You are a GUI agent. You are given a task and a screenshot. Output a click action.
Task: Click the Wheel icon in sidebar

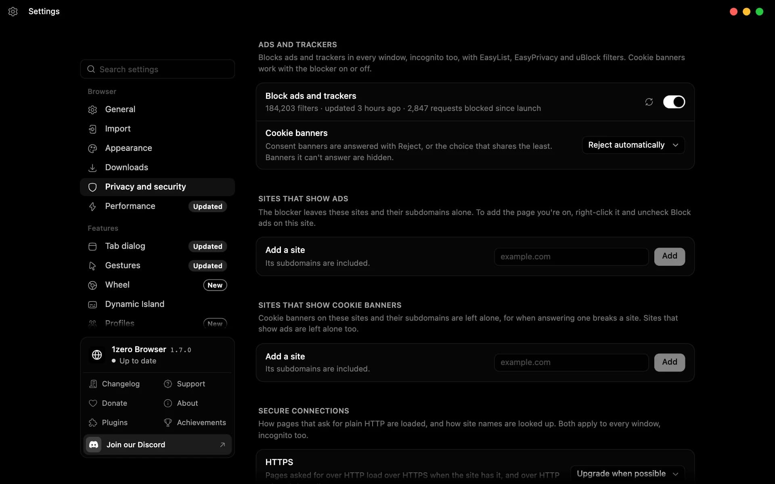point(92,285)
